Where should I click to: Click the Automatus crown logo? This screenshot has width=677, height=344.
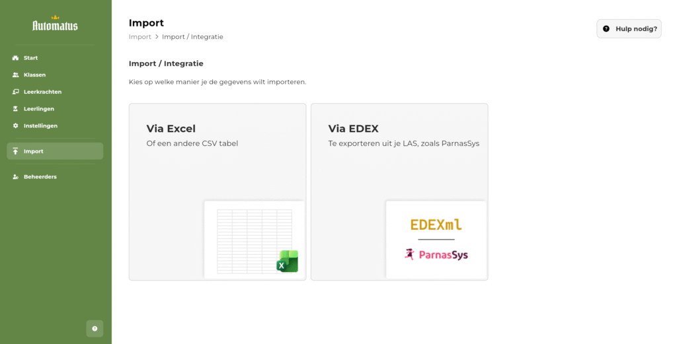[x=56, y=24]
